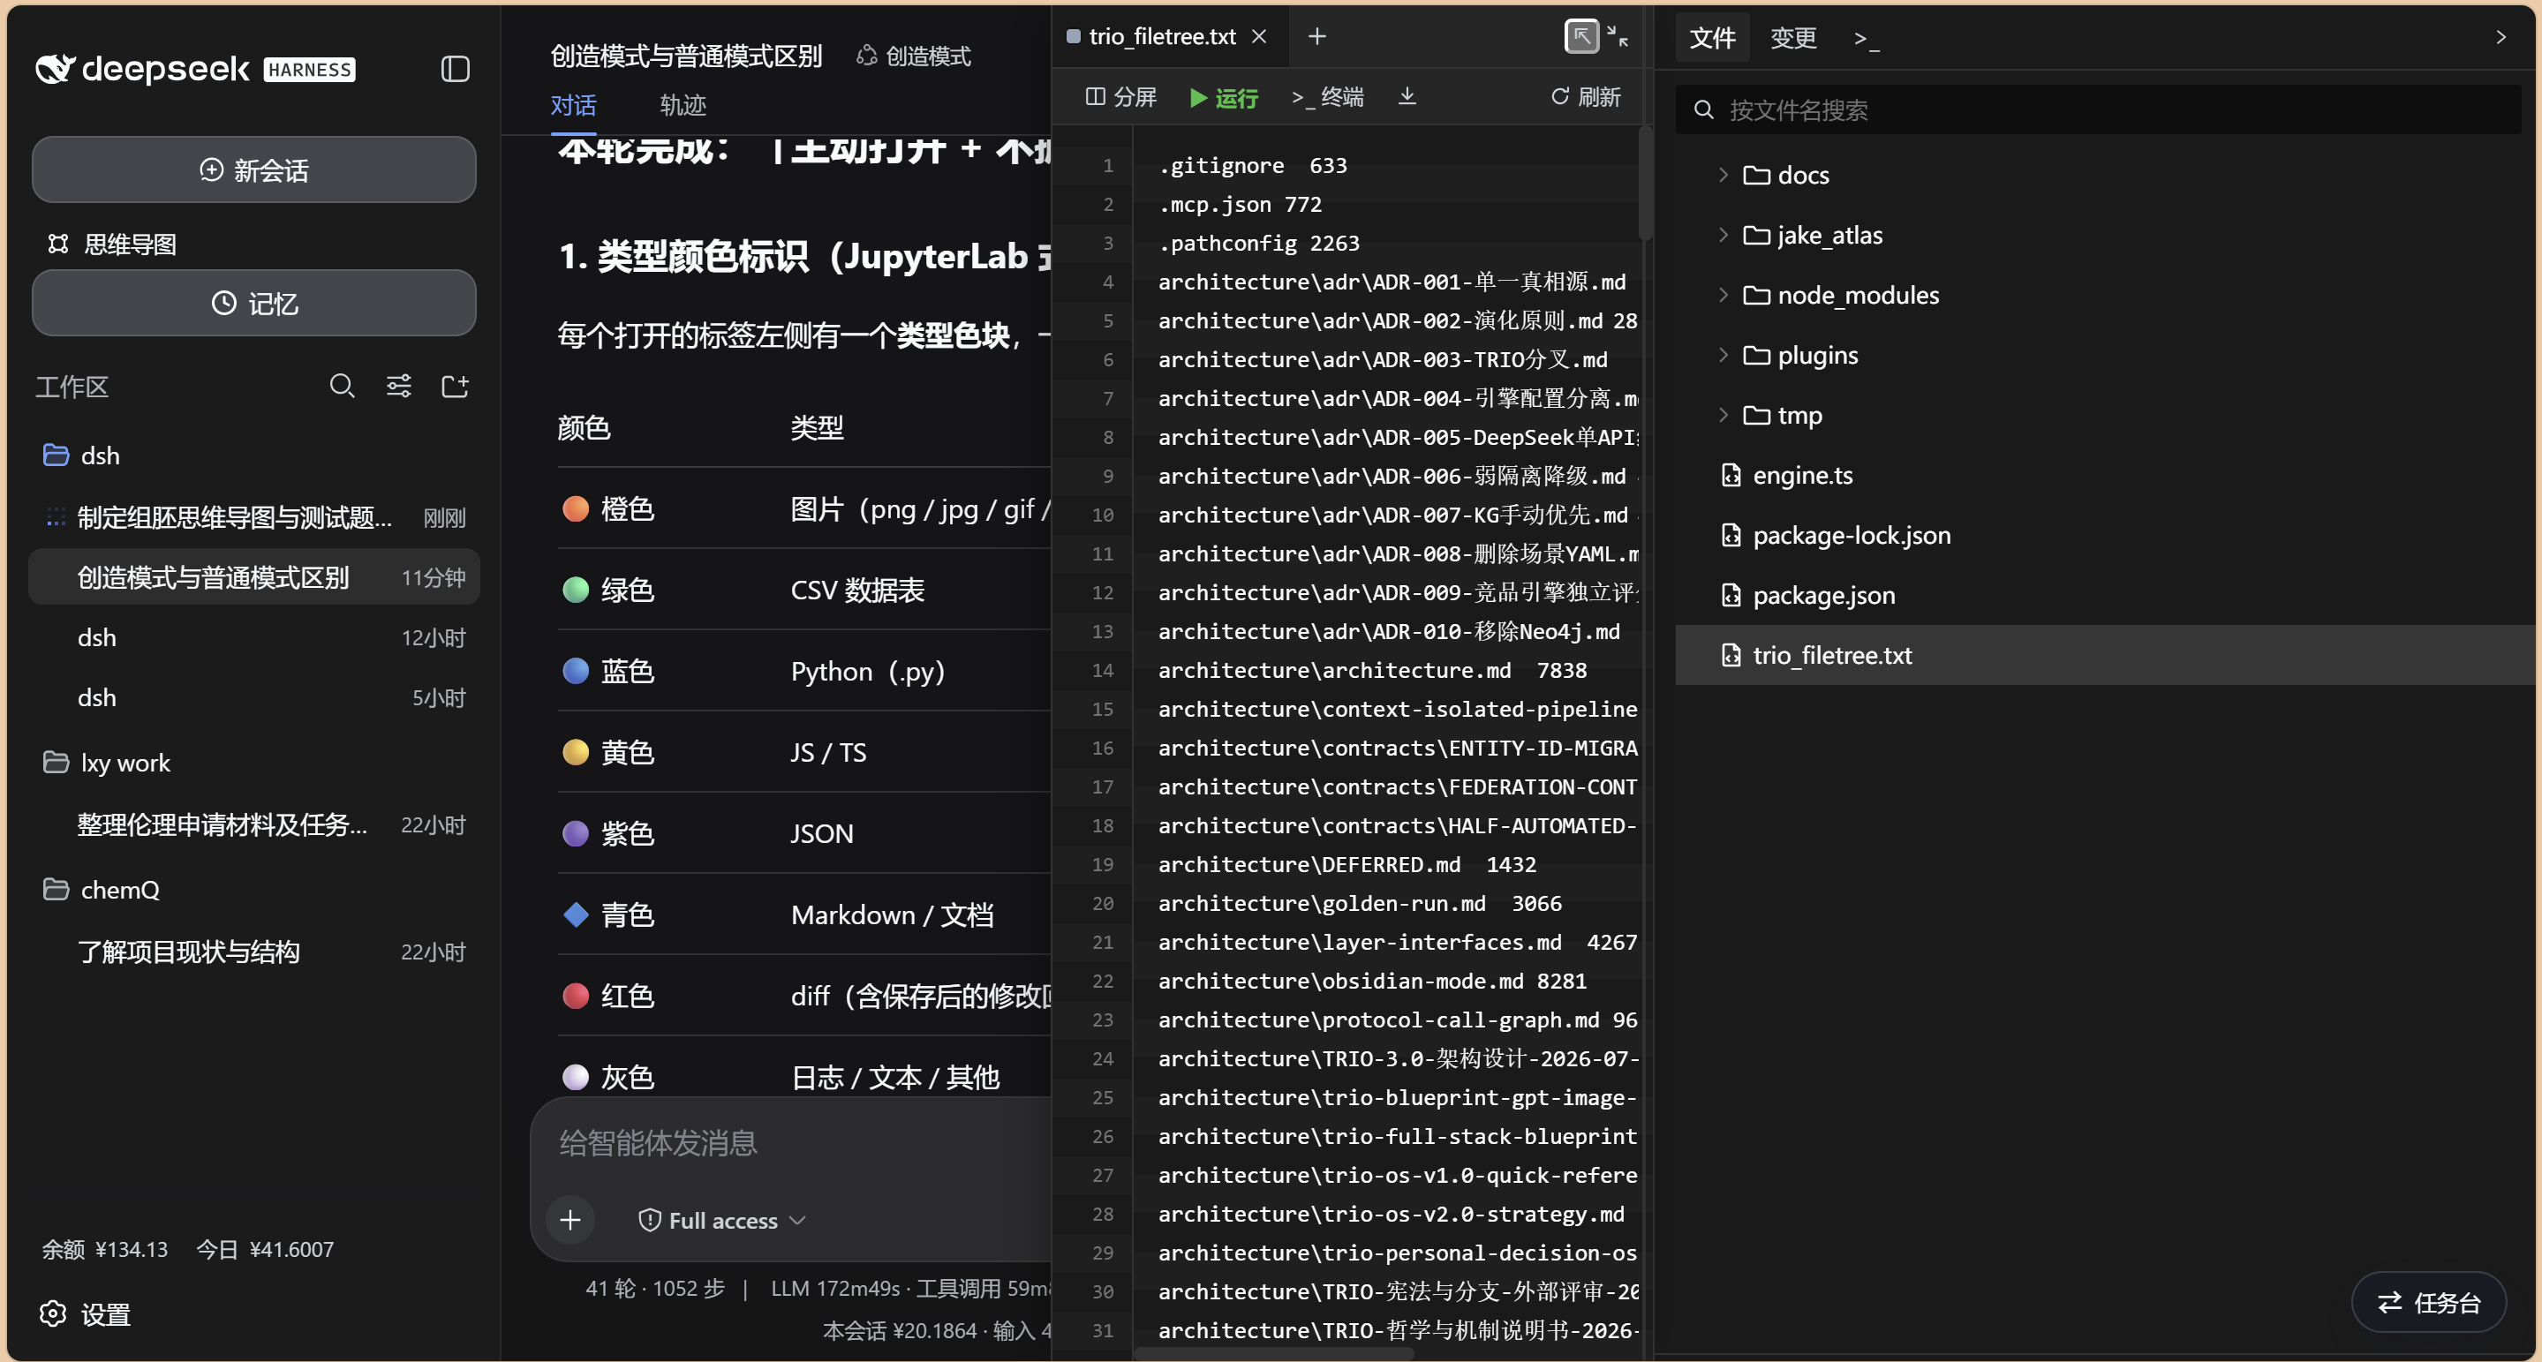Click the 终端 terminal button
2542x1362 pixels.
click(1327, 96)
